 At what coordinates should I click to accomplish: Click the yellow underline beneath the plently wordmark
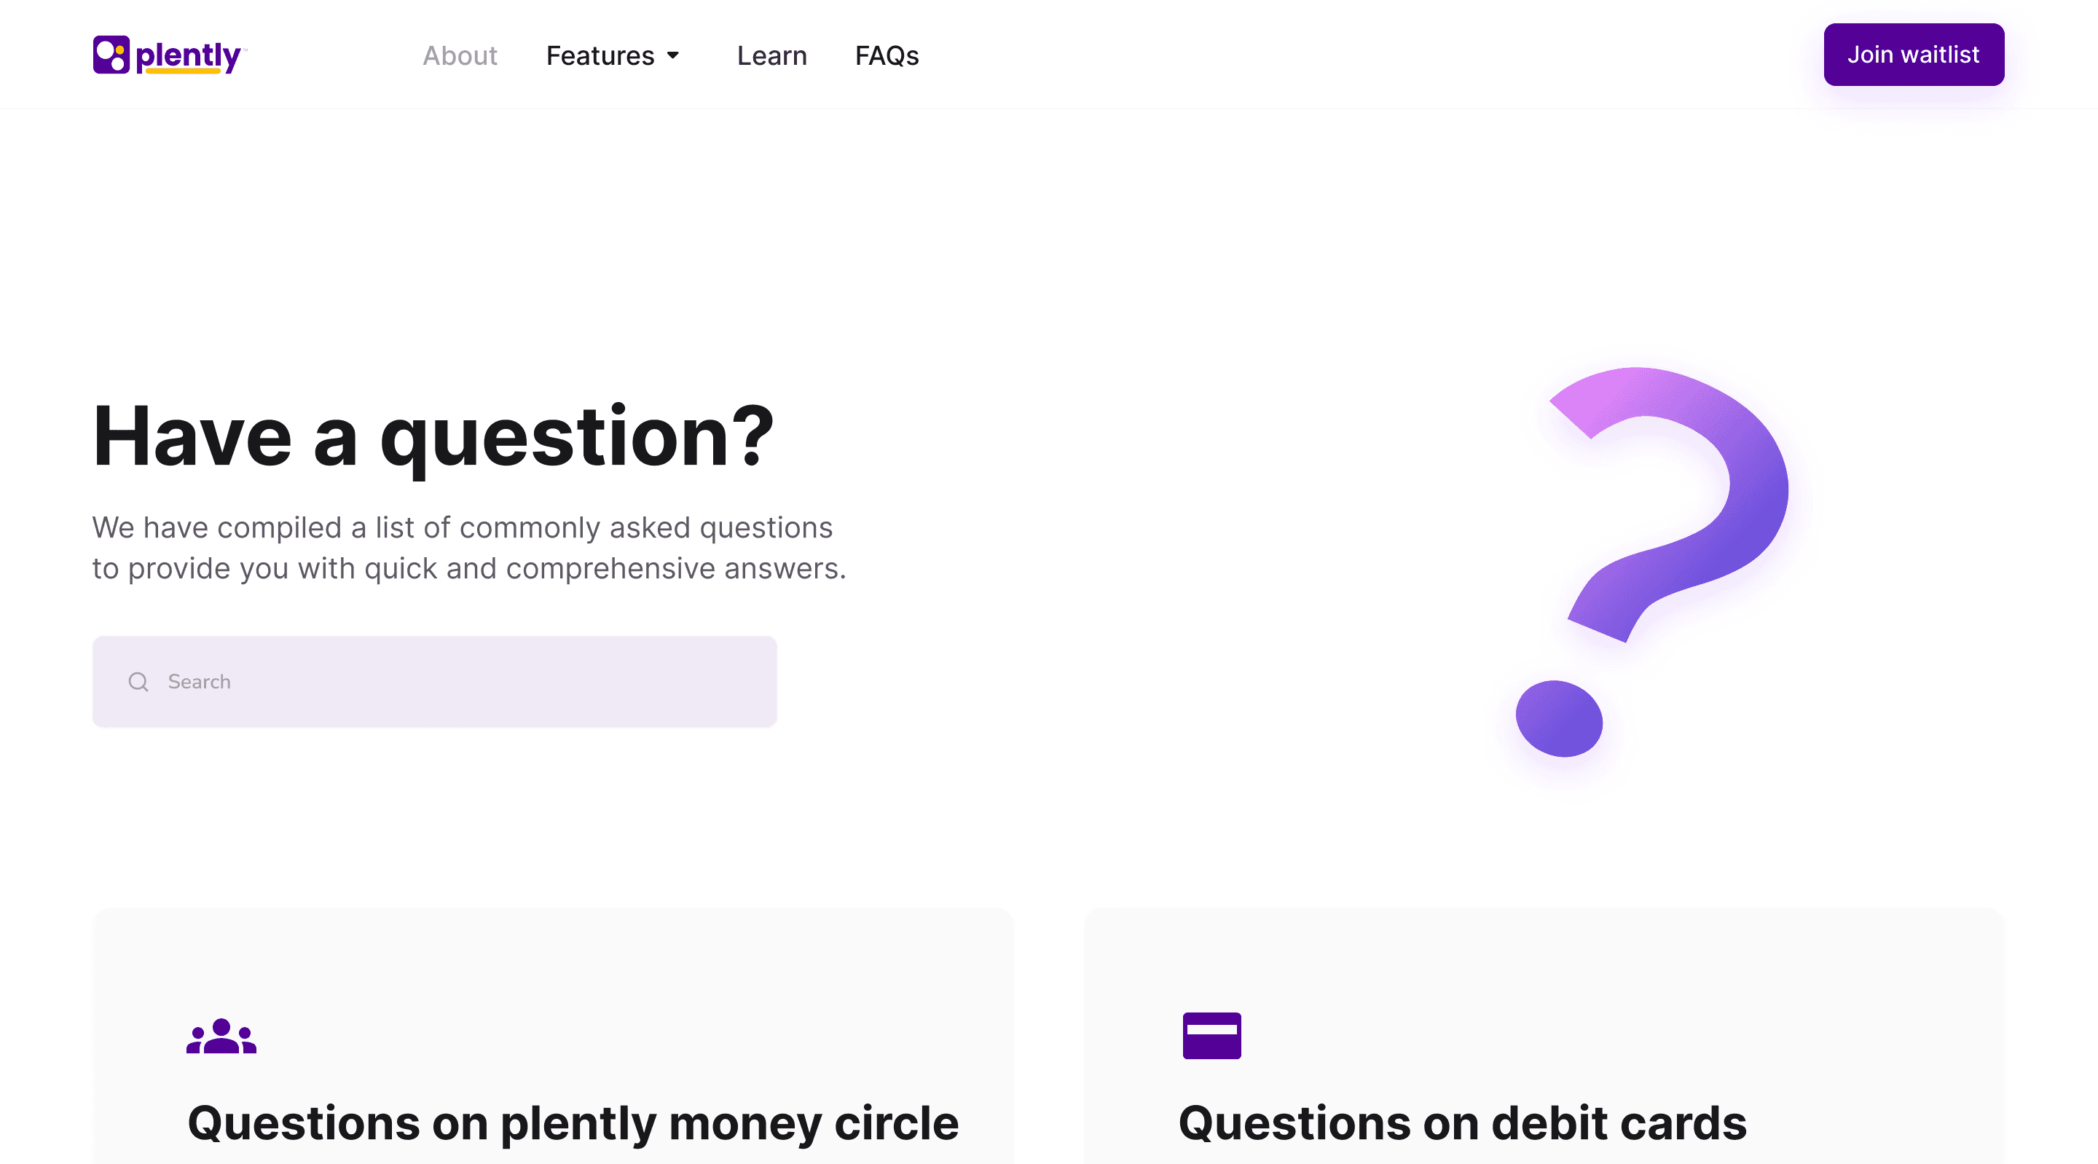[x=182, y=71]
